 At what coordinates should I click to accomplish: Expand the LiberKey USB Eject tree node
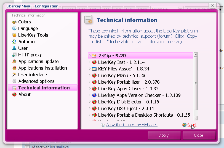pos(90,108)
